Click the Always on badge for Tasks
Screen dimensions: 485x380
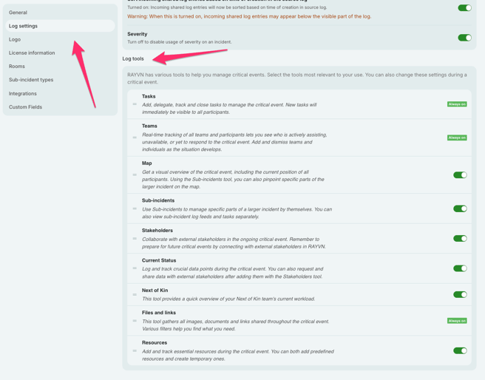click(456, 104)
